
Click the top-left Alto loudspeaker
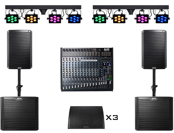point(20,49)
